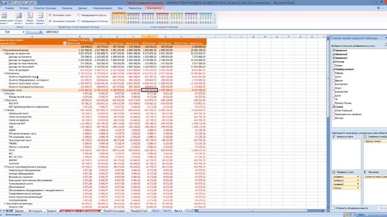Check the Проект field
The width and height of the screenshot is (387, 217).
[x=334, y=66]
